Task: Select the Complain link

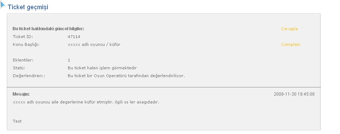Action: click(290, 44)
